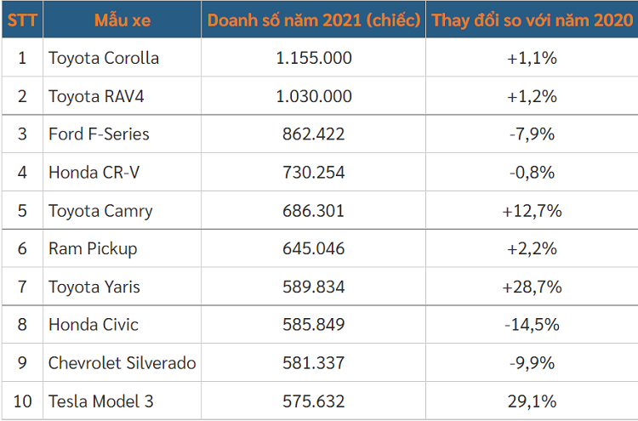Click the "Mẫu xe" column header
This screenshot has width=638, height=421.
coord(122,20)
